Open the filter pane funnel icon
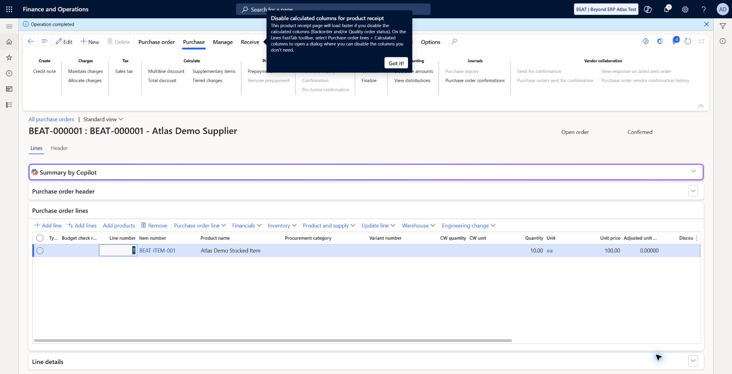The height and width of the screenshot is (374, 732). tap(723, 26)
